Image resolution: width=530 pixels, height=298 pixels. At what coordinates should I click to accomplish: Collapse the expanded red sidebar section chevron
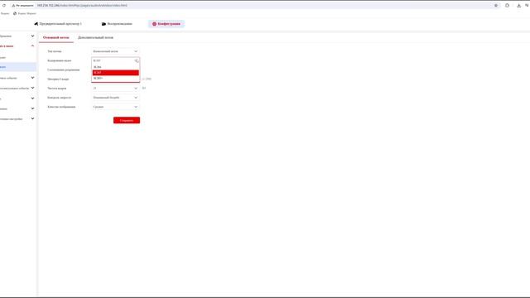pyautogui.click(x=32, y=46)
